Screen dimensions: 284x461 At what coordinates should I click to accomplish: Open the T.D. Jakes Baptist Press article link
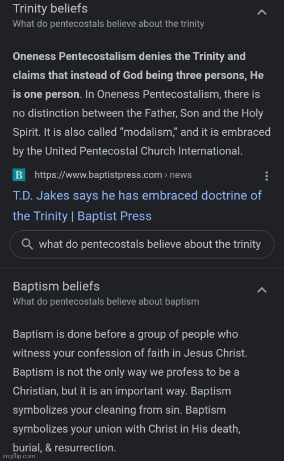(137, 206)
